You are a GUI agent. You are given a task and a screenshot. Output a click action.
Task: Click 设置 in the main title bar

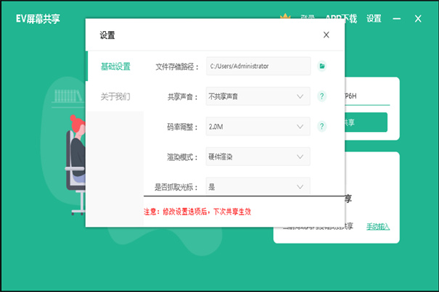point(374,19)
